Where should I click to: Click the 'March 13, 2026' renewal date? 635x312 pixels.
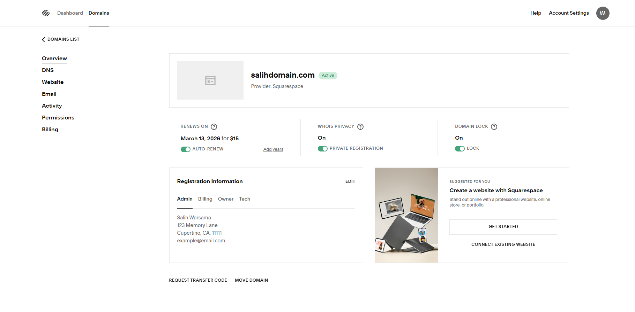click(200, 139)
